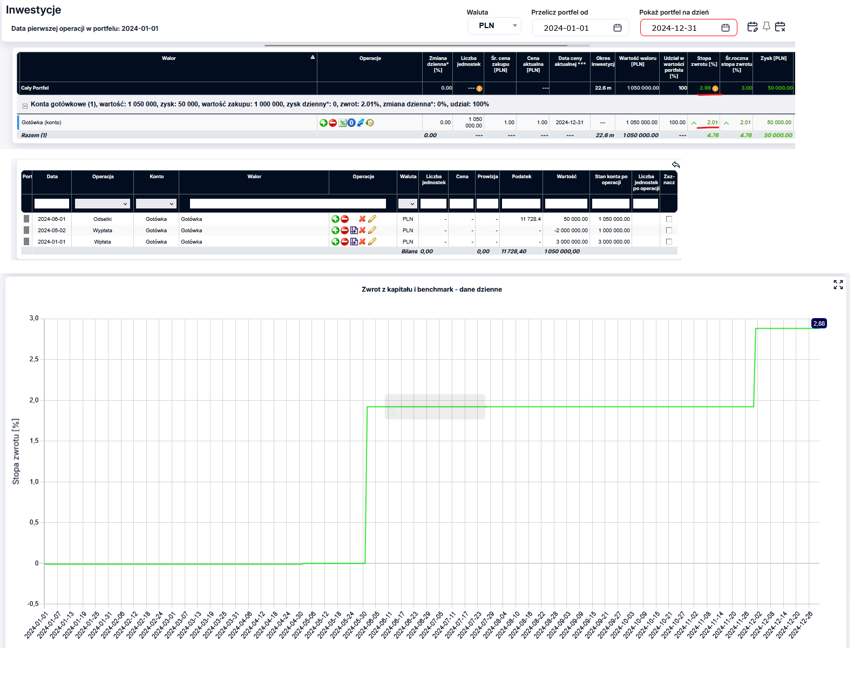Open the Operacja filter dropdown

pyautogui.click(x=103, y=204)
